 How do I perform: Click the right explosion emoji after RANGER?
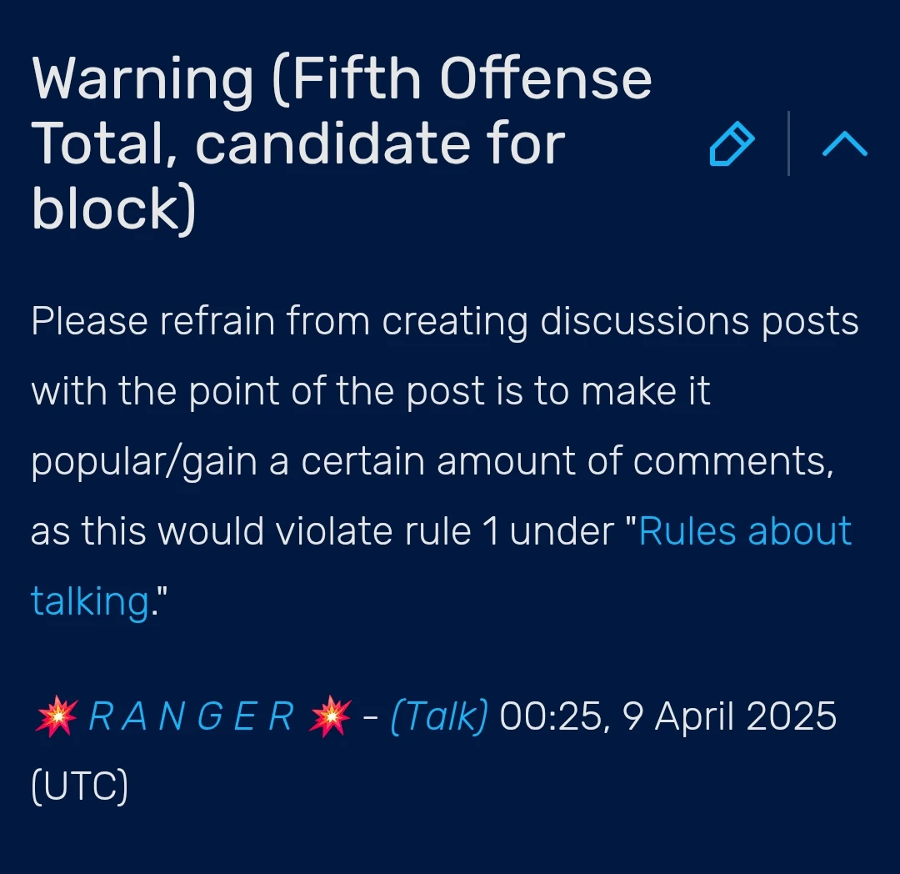point(328,716)
